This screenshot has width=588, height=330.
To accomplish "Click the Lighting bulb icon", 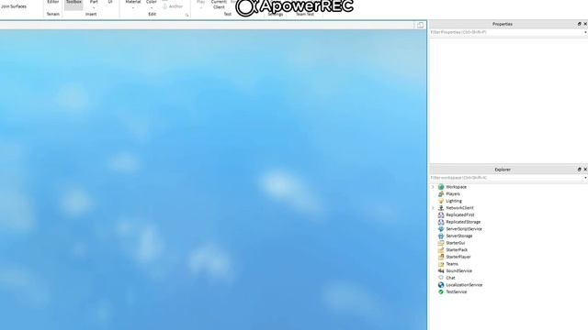I will 441,201.
